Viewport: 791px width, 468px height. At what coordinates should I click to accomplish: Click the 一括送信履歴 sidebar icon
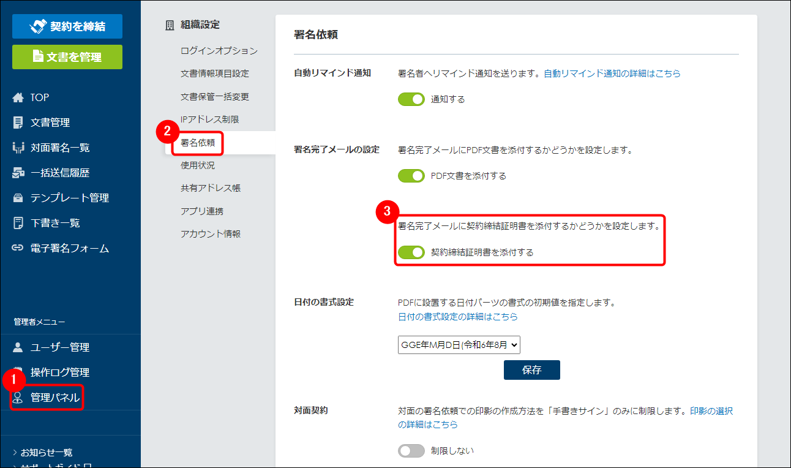coord(18,173)
